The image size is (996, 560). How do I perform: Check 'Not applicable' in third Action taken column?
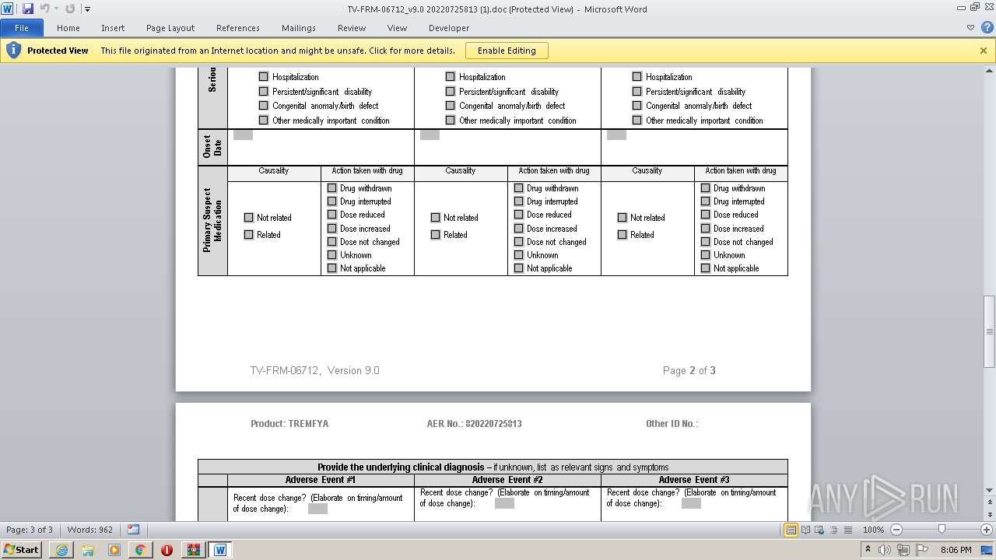tap(706, 268)
